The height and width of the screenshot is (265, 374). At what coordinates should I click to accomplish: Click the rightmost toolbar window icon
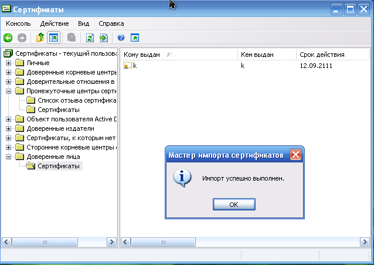click(135, 38)
